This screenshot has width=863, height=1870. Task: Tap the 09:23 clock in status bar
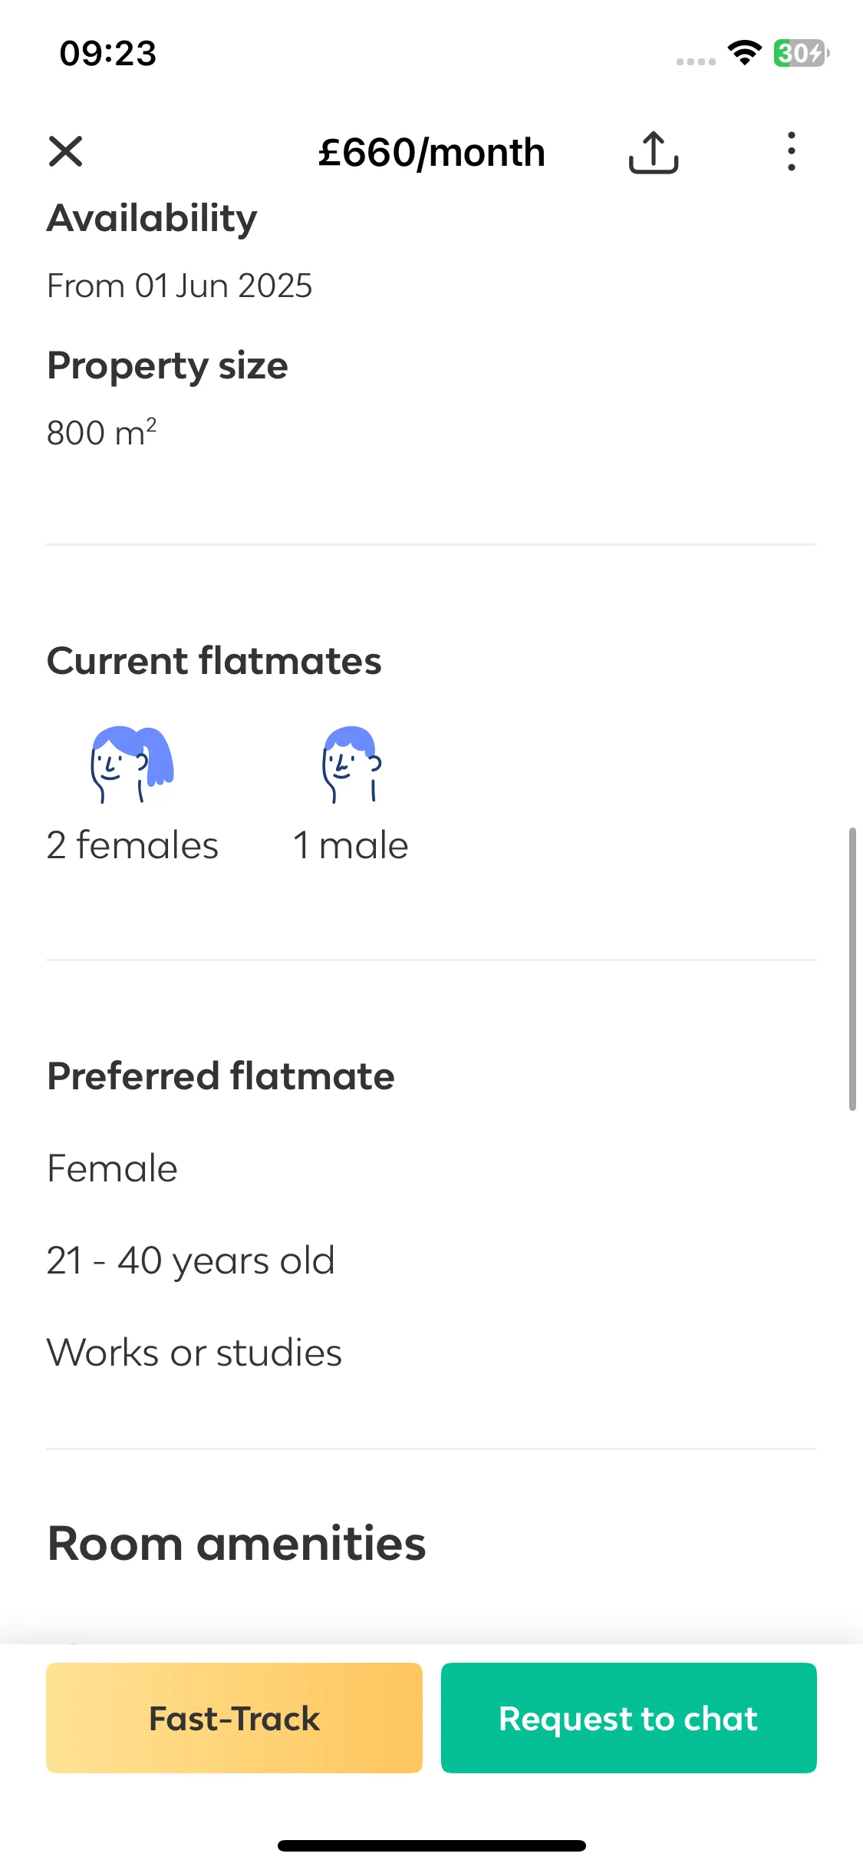[x=108, y=53]
